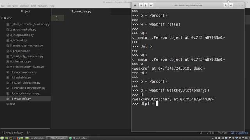Open 8_inheritance.py file
The height and width of the screenshot is (140, 250).
click(21, 61)
